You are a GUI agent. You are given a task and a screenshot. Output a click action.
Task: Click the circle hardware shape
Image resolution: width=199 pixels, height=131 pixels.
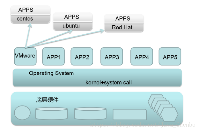(22, 113)
